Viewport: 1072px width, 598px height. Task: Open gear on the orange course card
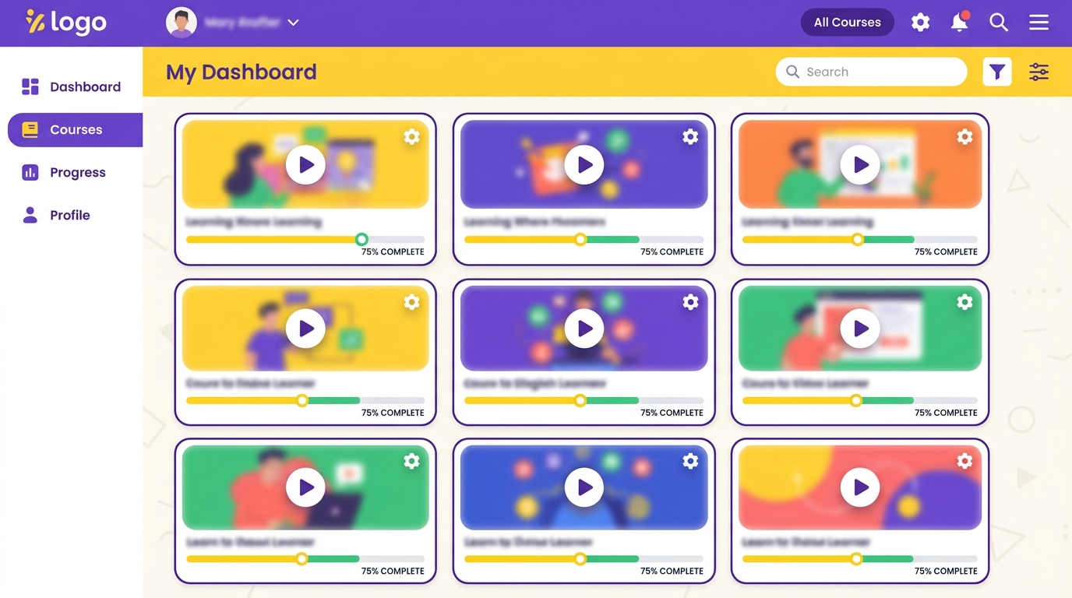964,137
